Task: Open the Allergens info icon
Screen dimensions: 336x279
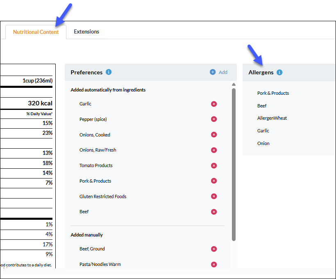Action: coord(279,72)
